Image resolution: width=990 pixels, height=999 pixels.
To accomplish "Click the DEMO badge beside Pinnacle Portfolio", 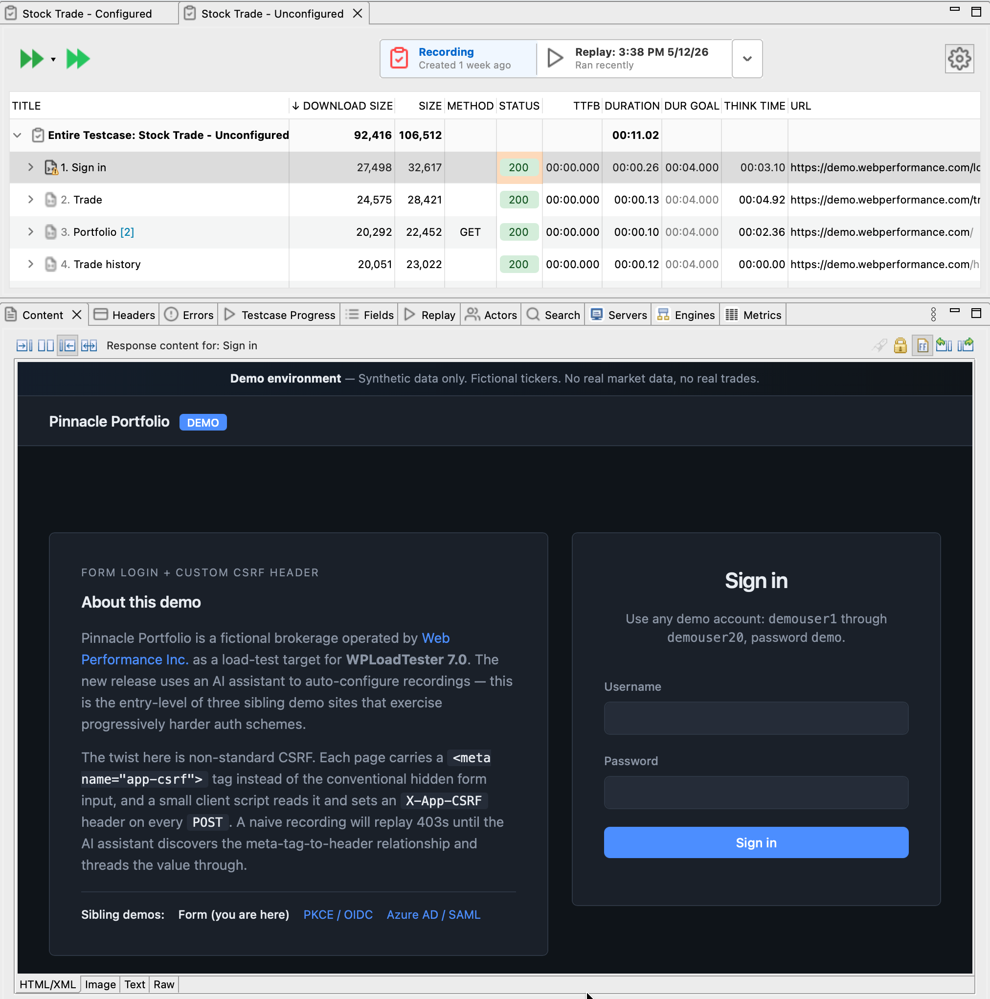I will click(x=202, y=423).
